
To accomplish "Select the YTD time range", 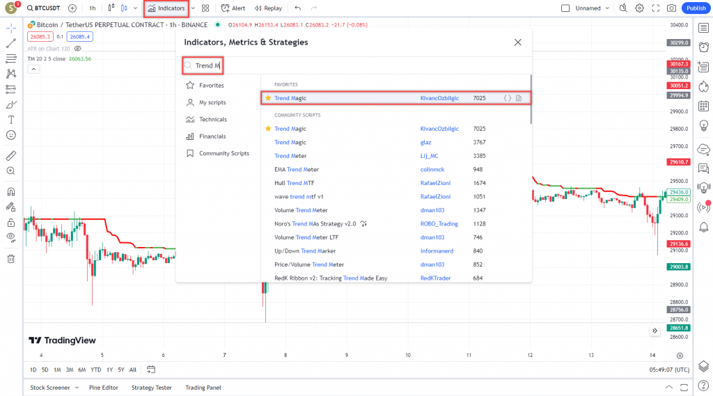I will tap(95, 370).
